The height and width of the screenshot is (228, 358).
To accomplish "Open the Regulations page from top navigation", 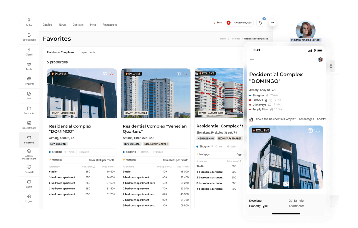I will tap(109, 25).
